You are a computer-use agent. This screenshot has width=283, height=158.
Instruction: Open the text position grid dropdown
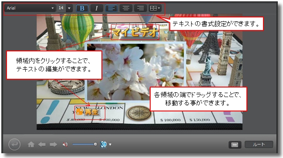tap(155, 8)
